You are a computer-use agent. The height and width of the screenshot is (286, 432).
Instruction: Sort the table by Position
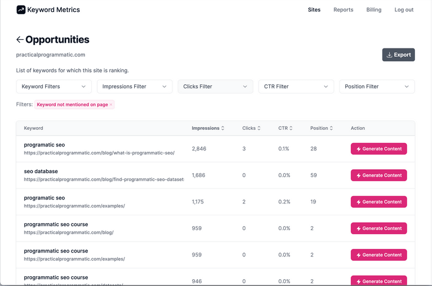[321, 128]
